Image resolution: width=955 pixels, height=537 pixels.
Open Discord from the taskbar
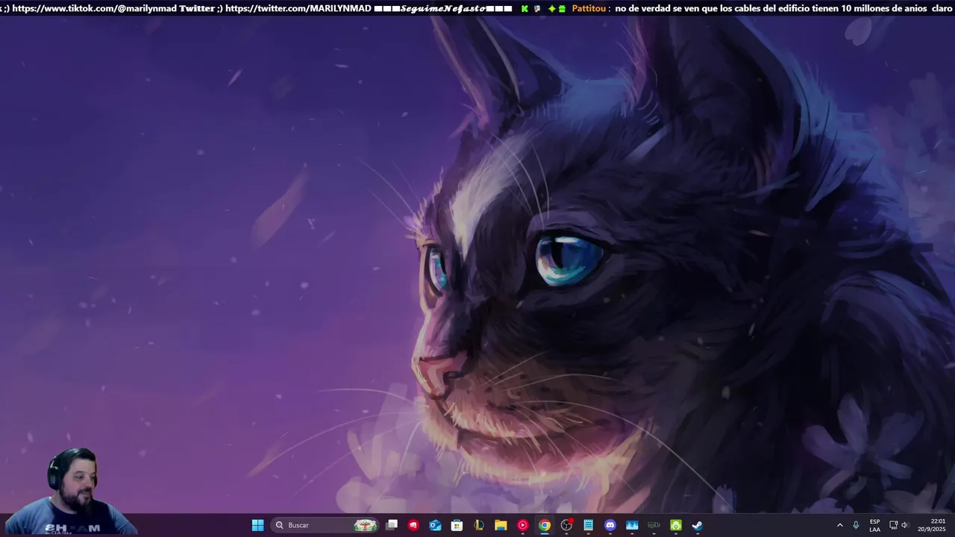pyautogui.click(x=610, y=525)
